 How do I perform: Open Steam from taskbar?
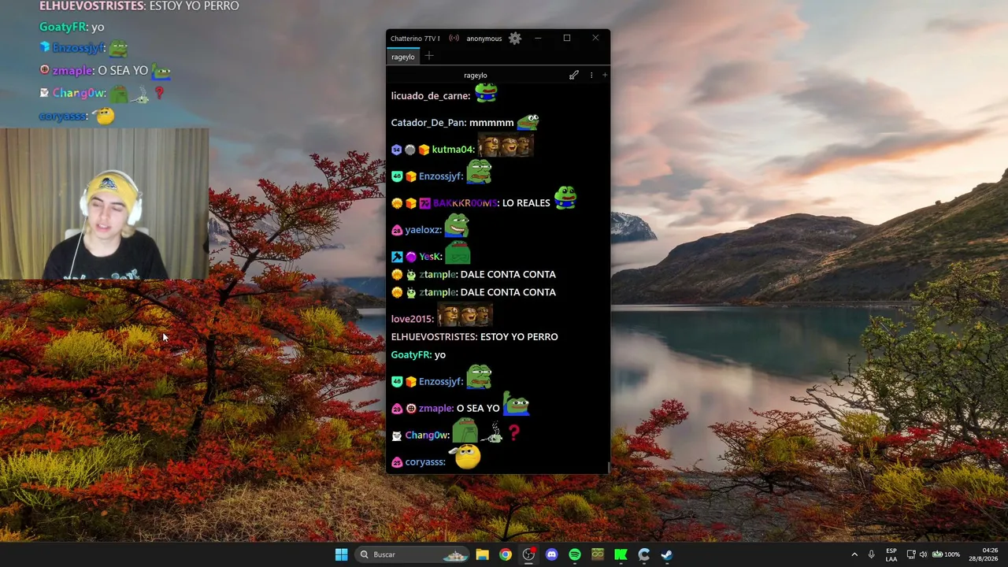(666, 554)
